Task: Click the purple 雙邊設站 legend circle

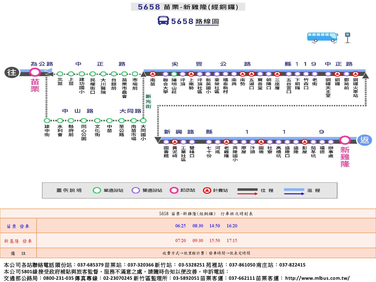Action: pos(136,191)
